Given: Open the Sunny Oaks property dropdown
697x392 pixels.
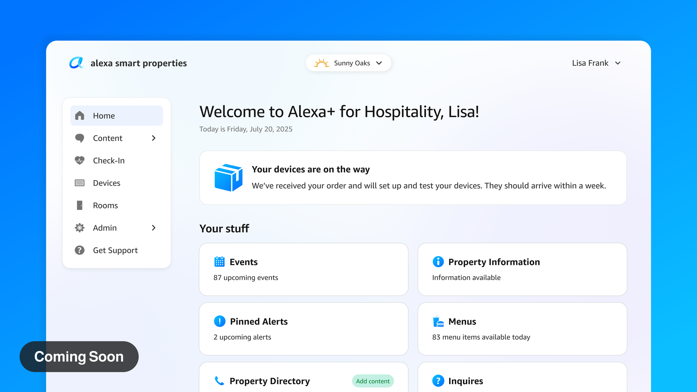Looking at the screenshot, I should point(348,63).
